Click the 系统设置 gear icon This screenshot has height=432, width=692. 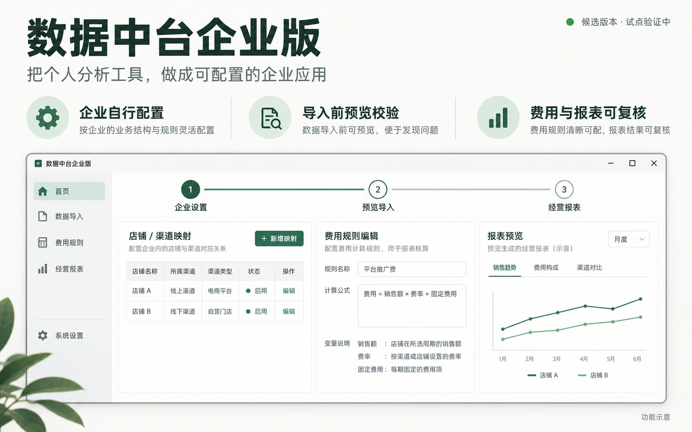[43, 335]
